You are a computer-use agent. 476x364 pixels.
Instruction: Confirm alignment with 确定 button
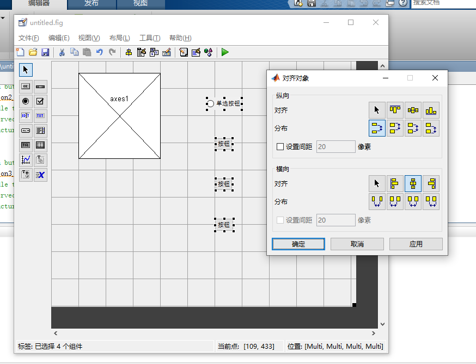(x=298, y=244)
